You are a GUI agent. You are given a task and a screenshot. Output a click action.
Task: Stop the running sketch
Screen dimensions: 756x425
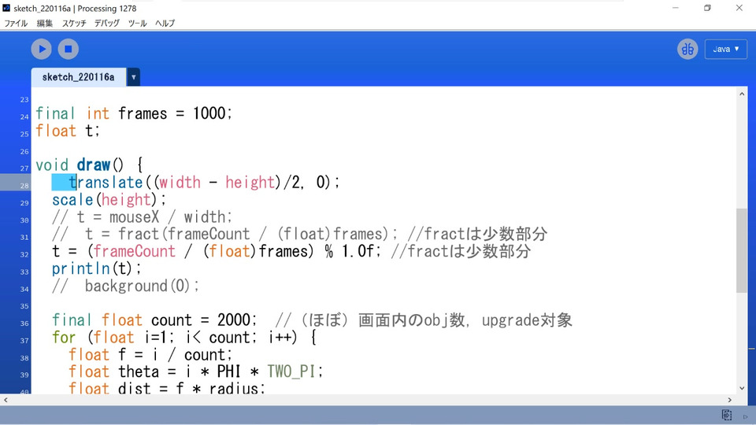pos(68,49)
